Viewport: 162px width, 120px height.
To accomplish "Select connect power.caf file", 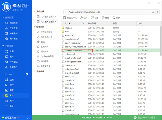I will tap(111, 50).
